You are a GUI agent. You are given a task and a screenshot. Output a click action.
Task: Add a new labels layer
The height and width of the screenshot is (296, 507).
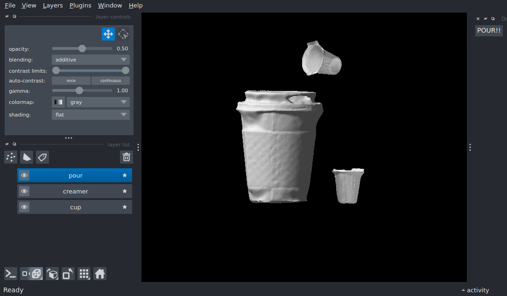coord(42,157)
